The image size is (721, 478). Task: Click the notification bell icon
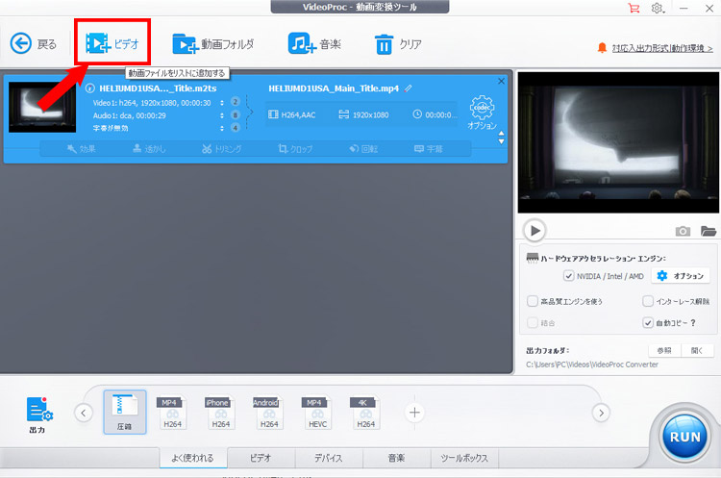point(602,48)
